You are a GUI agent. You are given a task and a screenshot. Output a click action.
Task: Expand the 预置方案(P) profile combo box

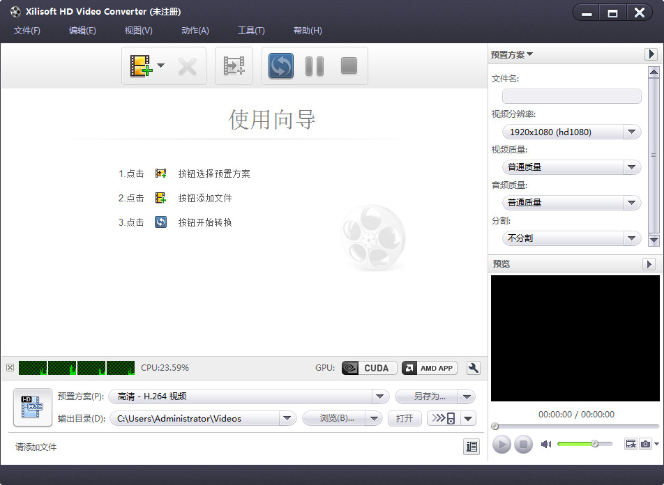pos(379,397)
